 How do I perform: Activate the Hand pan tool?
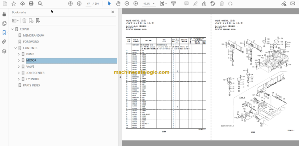click(x=118, y=4)
